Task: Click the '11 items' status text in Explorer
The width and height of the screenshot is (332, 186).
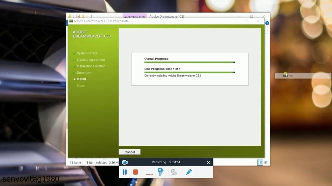Action: pyautogui.click(x=75, y=163)
